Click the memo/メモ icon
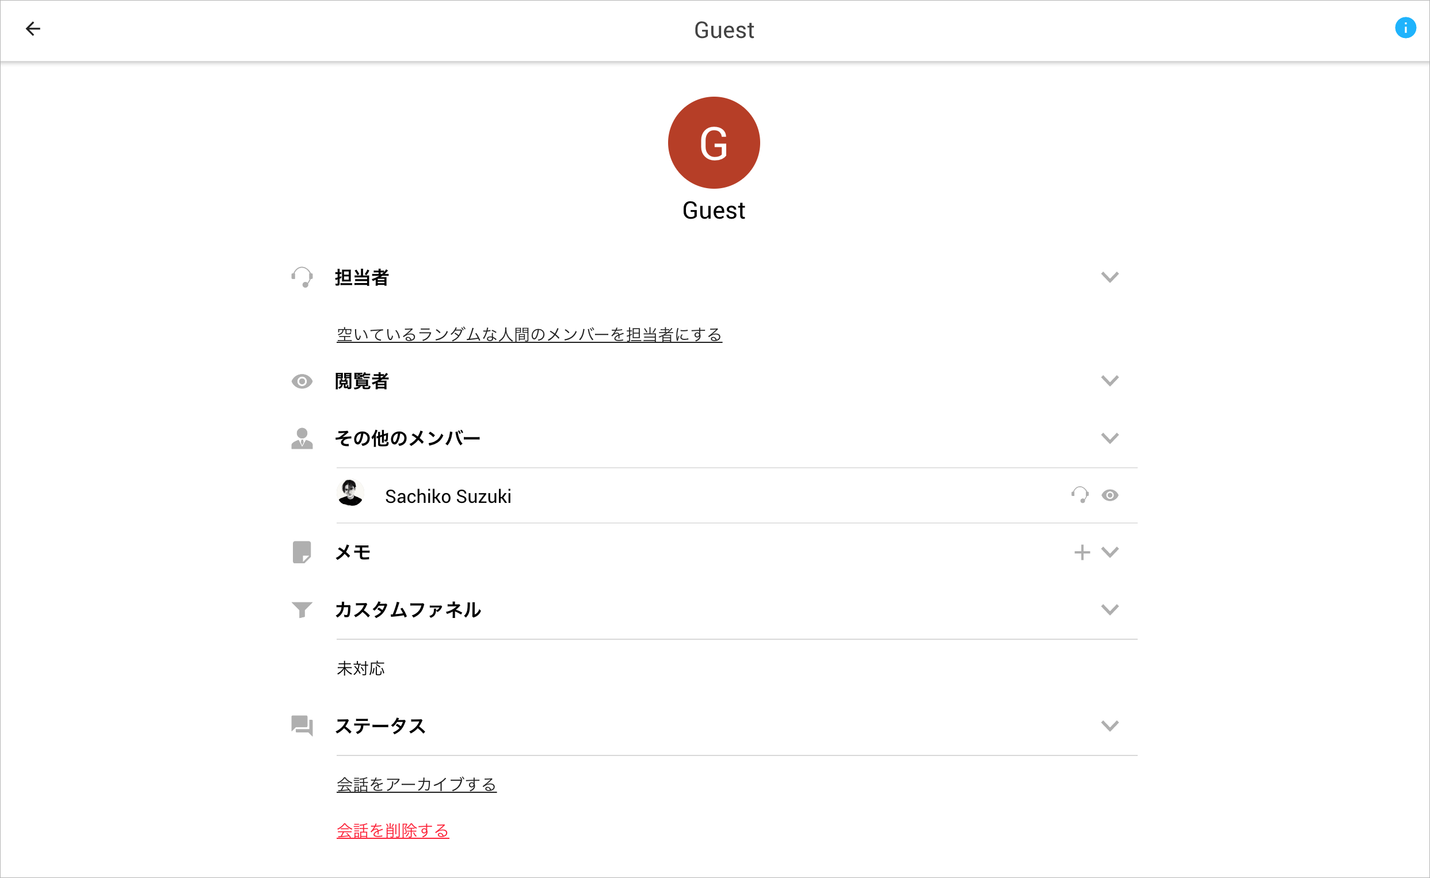Screen dimensions: 1430x878 (x=302, y=552)
